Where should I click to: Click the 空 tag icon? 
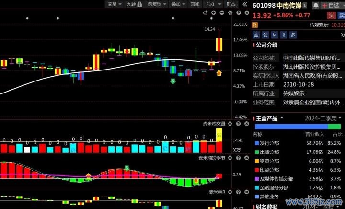tap(256, 35)
